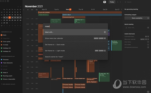
Task: Open the user profile avatar
Action: point(105,2)
